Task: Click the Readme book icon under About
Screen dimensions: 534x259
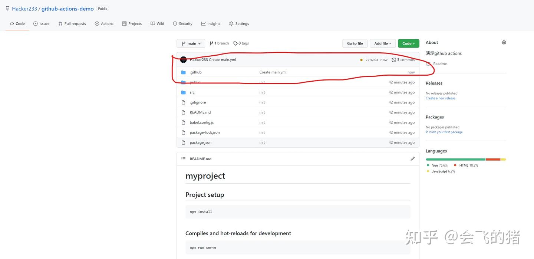Action: (x=428, y=63)
